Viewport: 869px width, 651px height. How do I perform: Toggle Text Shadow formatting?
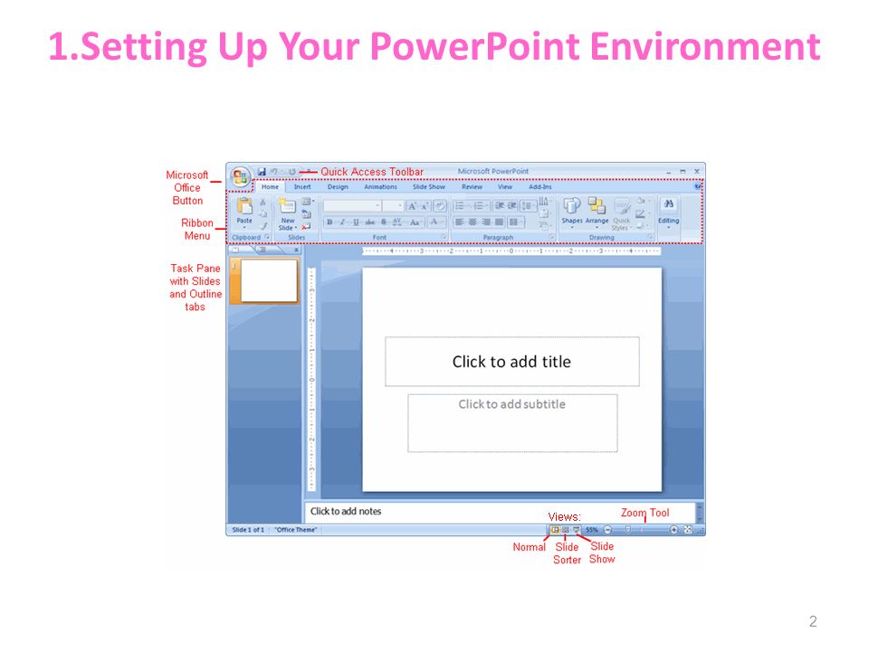coord(384,222)
